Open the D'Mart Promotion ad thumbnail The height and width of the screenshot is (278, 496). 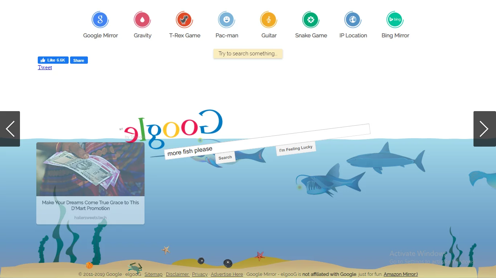[90, 169]
